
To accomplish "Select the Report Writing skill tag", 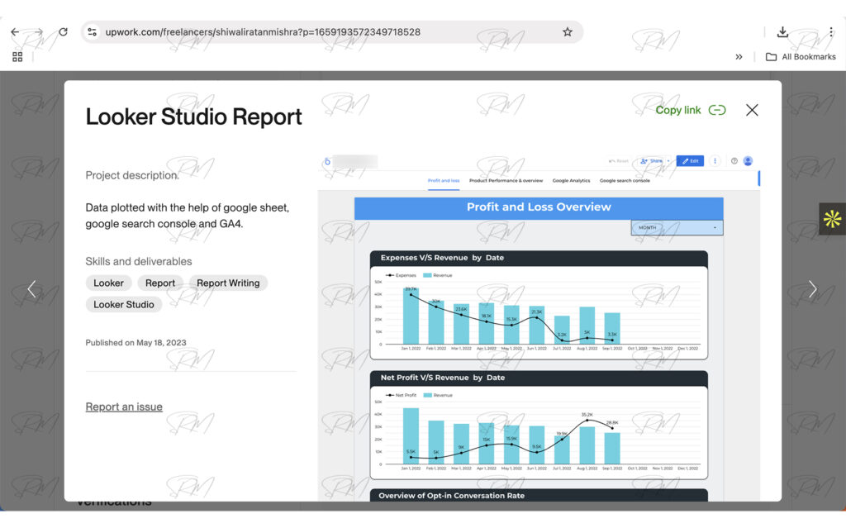I will (x=228, y=283).
